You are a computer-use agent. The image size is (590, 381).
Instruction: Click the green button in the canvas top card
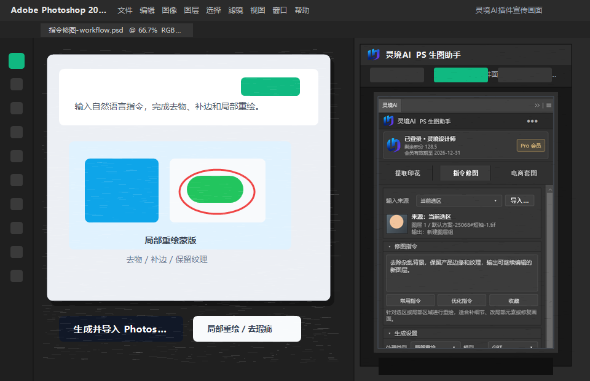270,87
